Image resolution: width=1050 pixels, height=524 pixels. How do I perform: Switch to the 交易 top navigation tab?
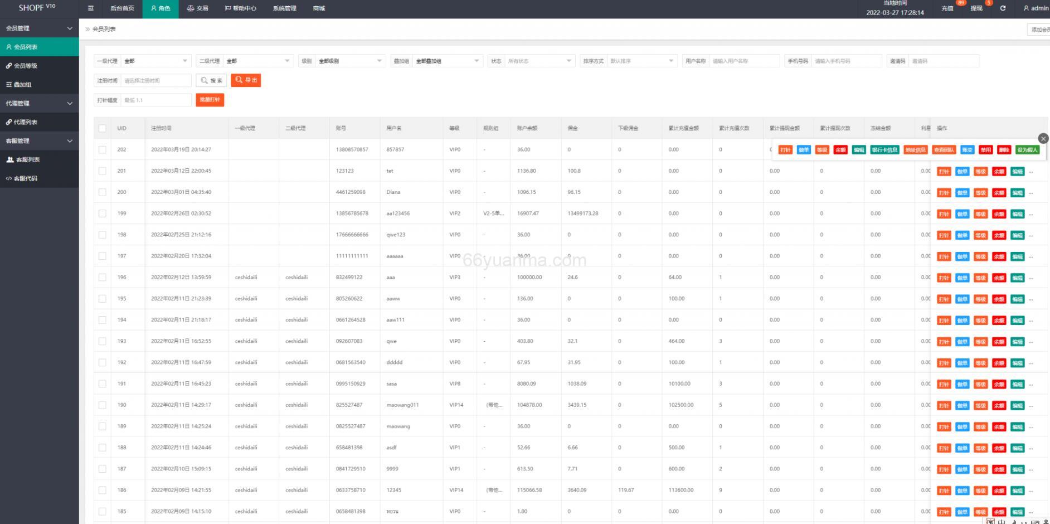coord(198,8)
